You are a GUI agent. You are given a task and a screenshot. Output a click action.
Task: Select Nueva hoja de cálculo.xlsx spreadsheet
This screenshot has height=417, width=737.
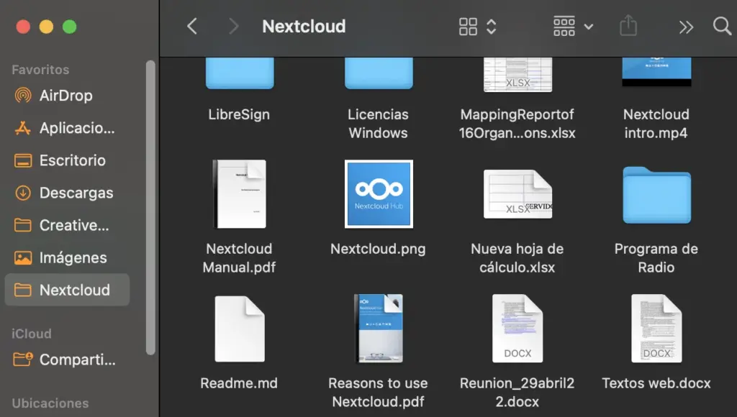tap(517, 194)
